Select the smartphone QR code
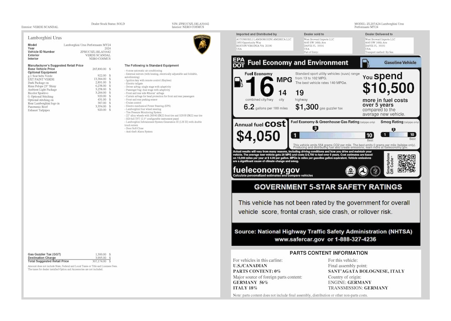Screen dimensions: 451x321 coord(407,164)
